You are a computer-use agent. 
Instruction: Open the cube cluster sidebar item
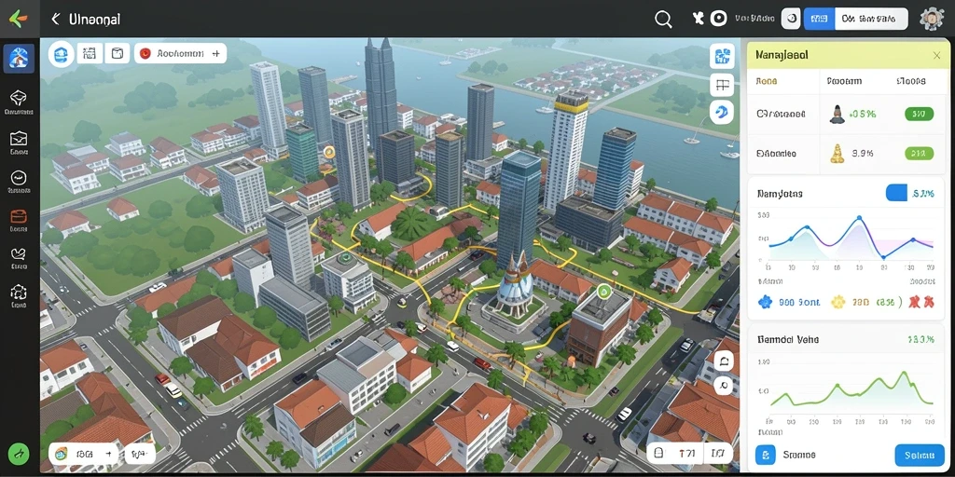pyautogui.click(x=19, y=296)
